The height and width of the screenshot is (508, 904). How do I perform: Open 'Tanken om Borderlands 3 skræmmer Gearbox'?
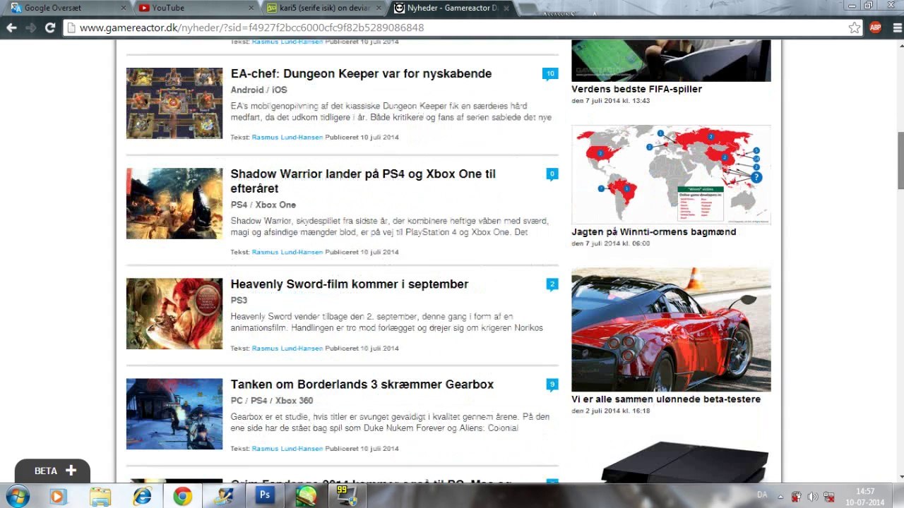[x=362, y=385]
